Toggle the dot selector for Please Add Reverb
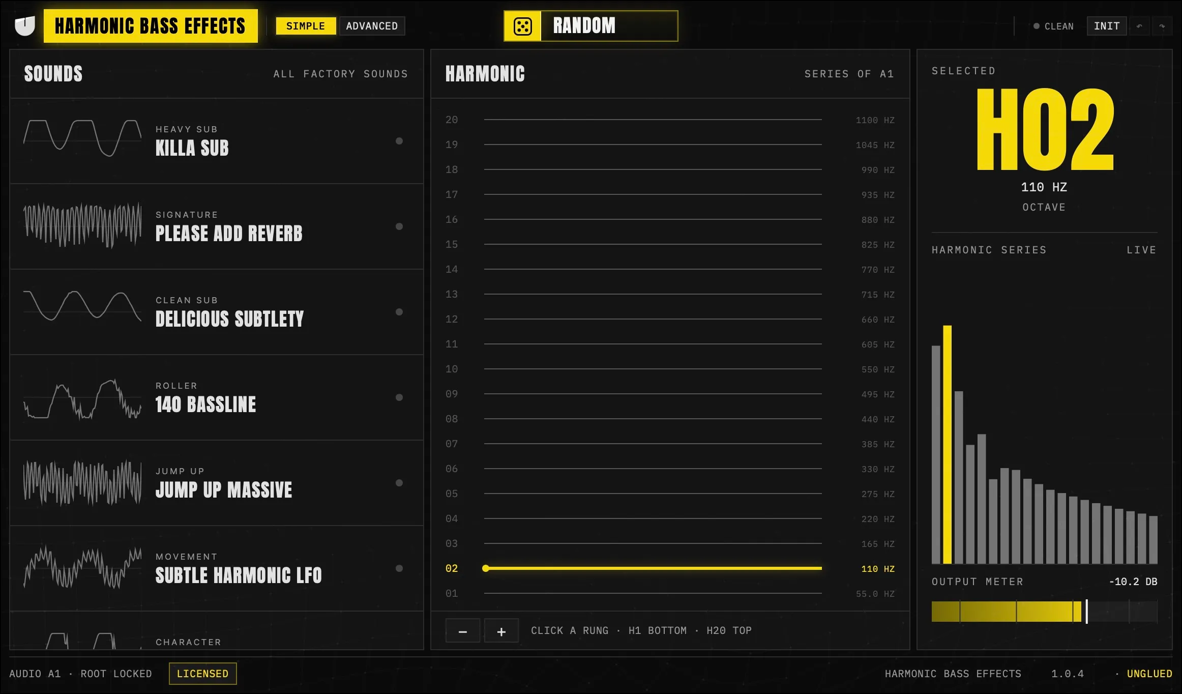Image resolution: width=1182 pixels, height=694 pixels. [399, 226]
